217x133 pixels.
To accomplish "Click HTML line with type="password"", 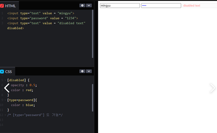I will click(43, 18).
